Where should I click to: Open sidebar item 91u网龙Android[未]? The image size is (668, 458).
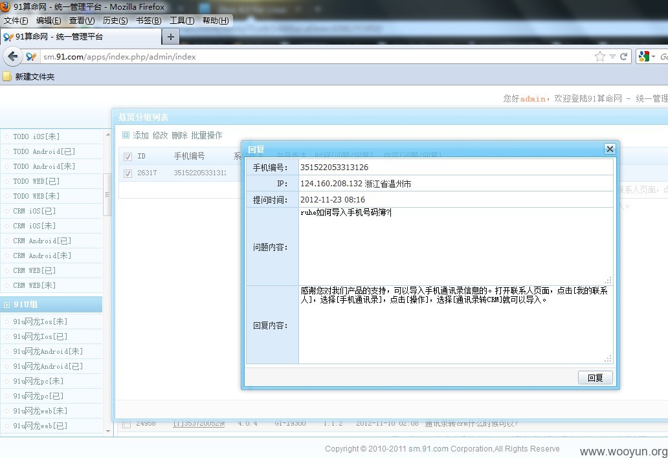coord(48,352)
